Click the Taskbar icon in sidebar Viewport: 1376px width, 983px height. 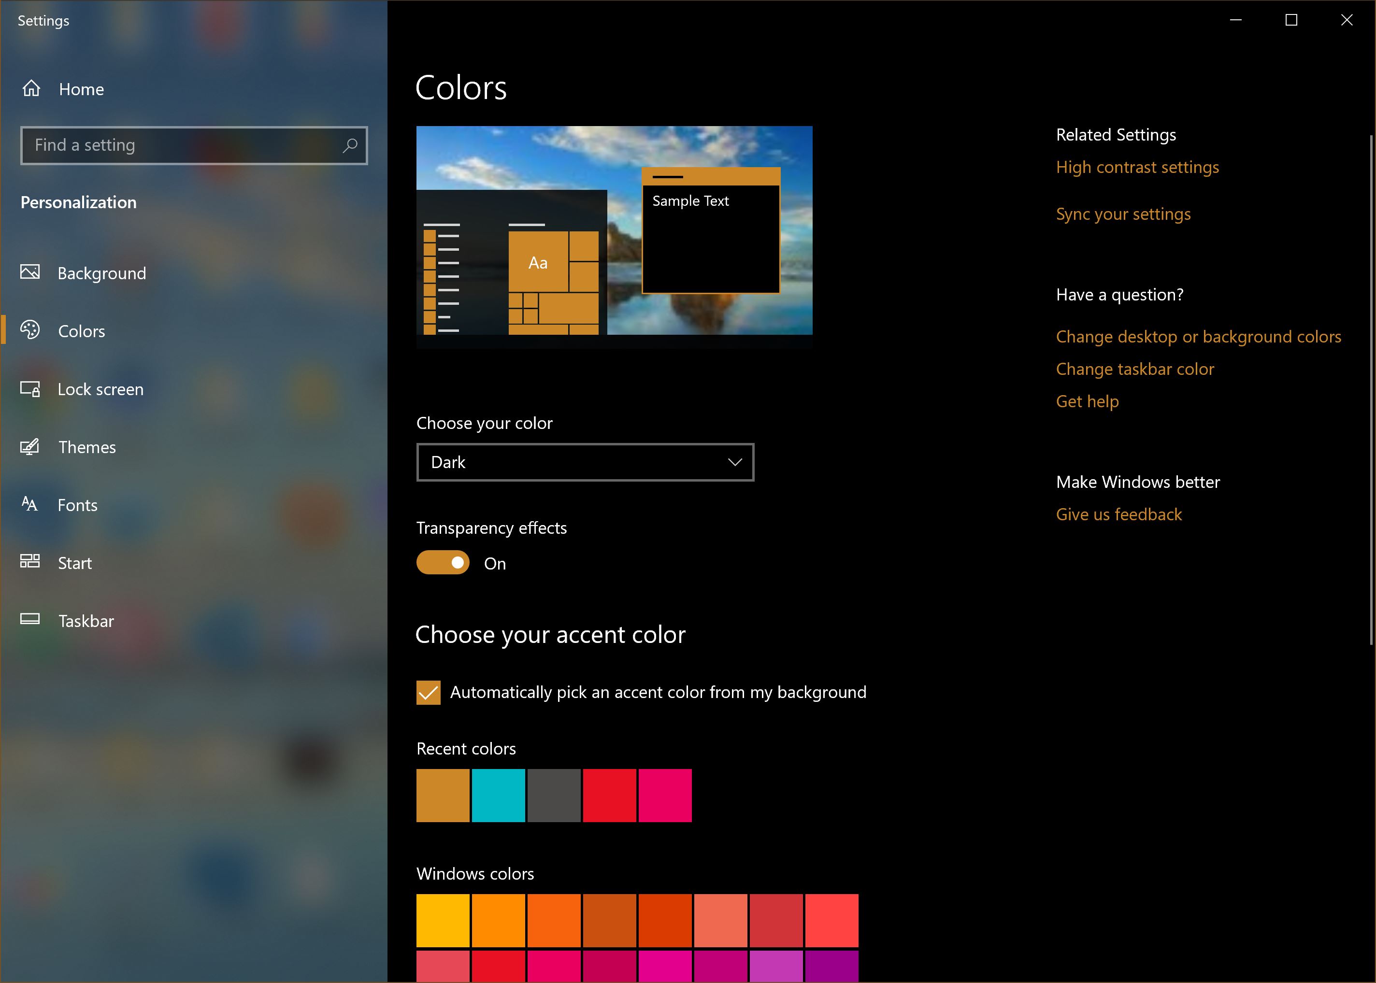(29, 619)
